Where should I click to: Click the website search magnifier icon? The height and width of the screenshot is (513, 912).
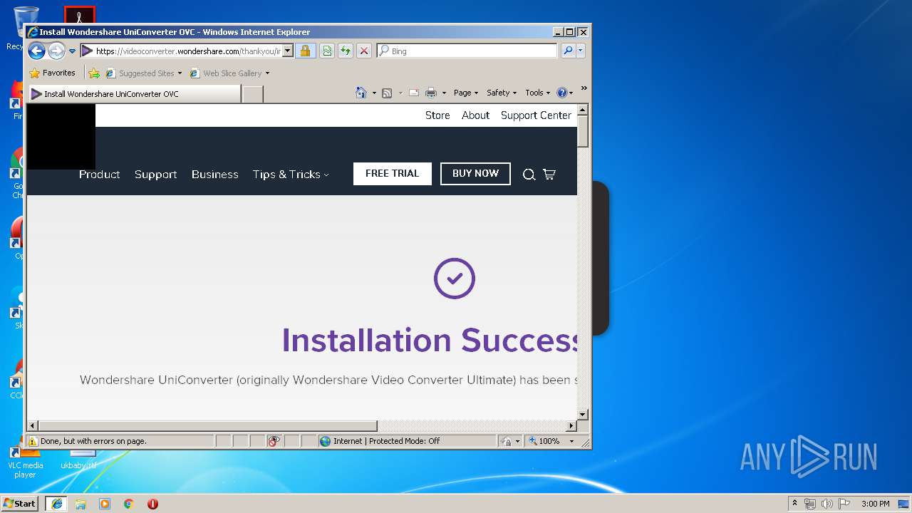pyautogui.click(x=529, y=174)
